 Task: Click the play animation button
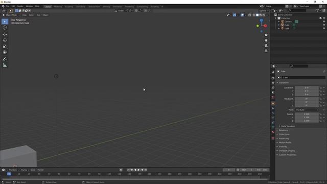(x=138, y=170)
